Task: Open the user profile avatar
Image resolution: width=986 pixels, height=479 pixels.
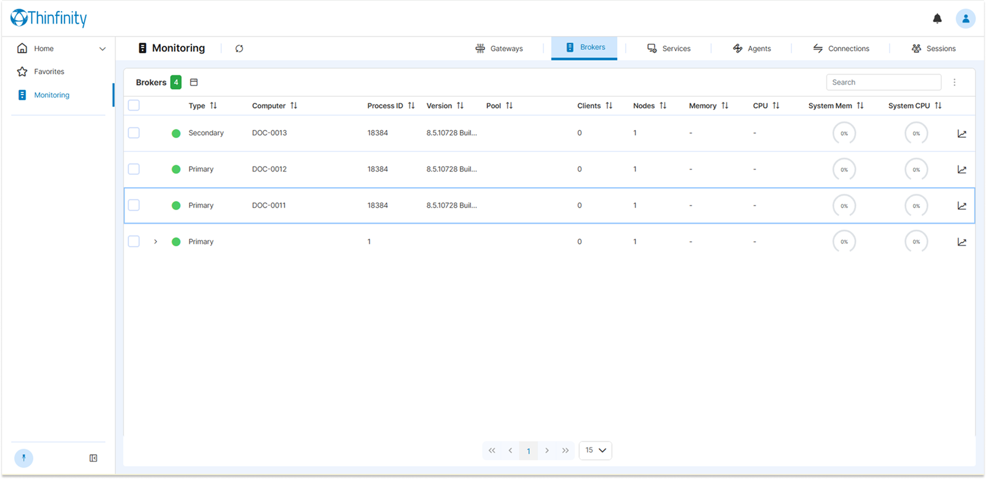Action: point(965,19)
